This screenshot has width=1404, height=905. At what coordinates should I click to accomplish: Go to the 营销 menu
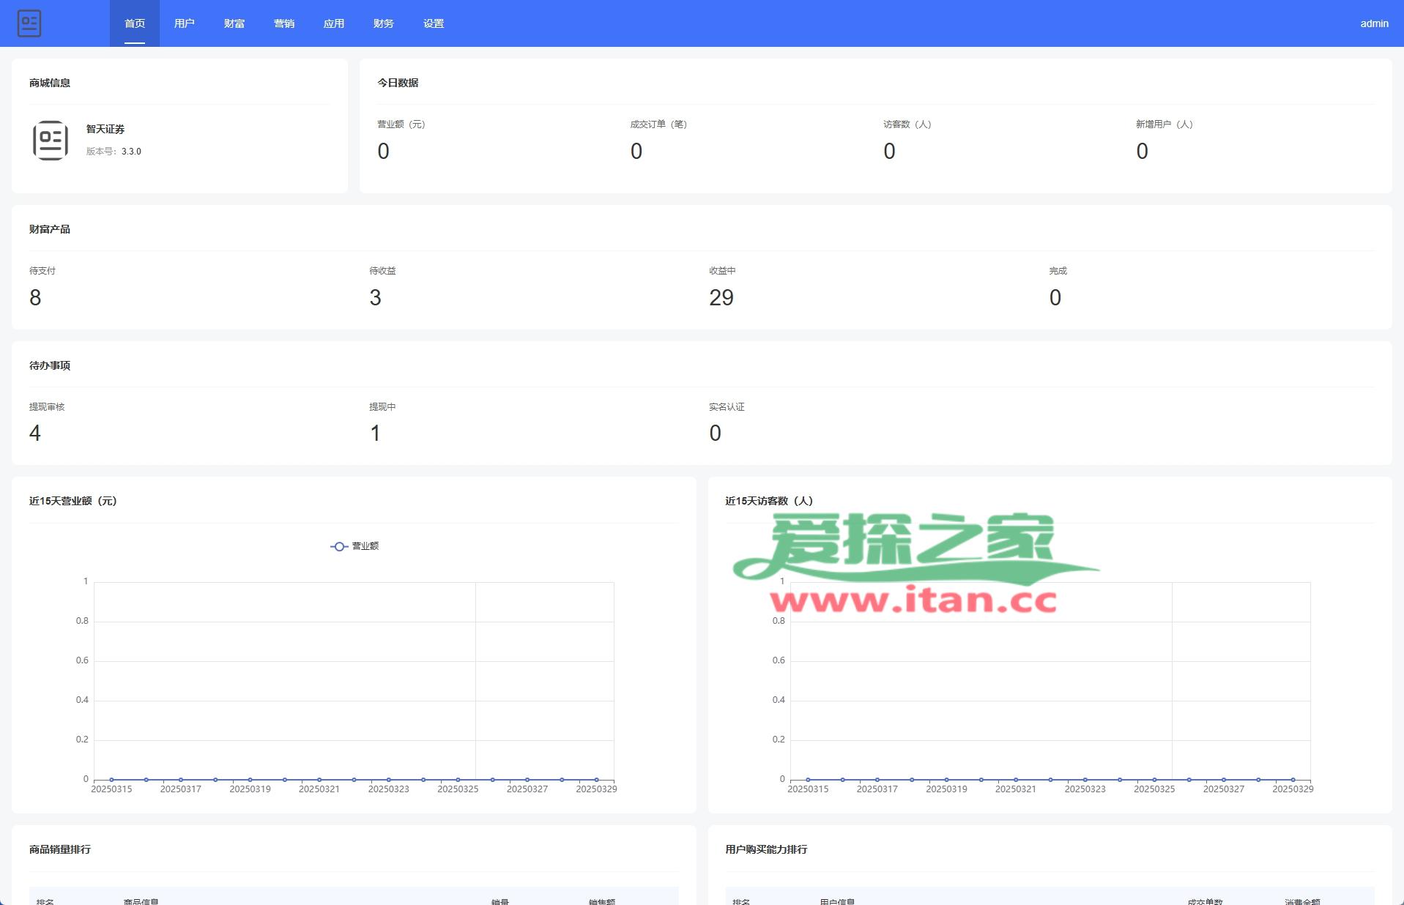pos(284,23)
